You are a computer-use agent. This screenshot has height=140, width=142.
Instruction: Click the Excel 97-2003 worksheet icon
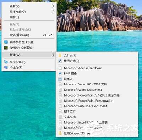click(x=60, y=122)
